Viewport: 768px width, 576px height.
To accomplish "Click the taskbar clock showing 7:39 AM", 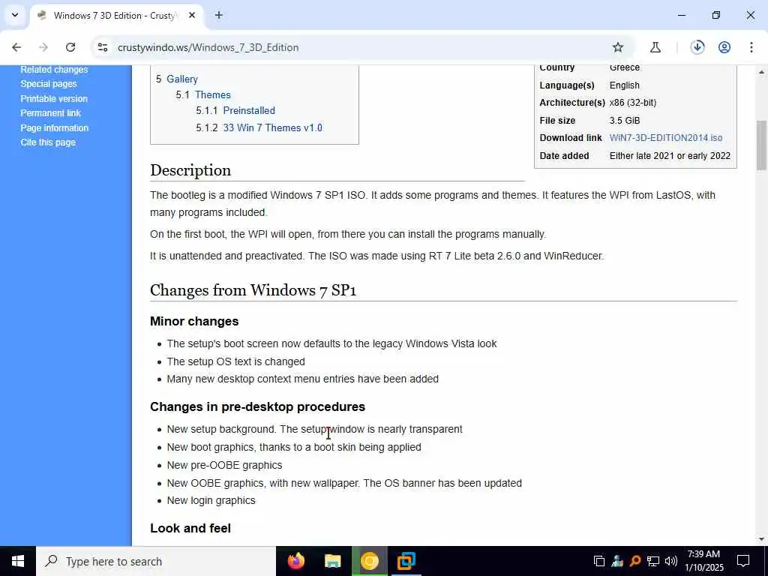I will [703, 561].
